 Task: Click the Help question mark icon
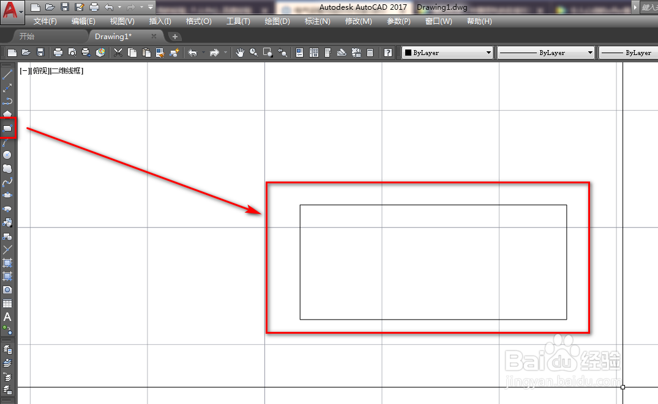(387, 53)
